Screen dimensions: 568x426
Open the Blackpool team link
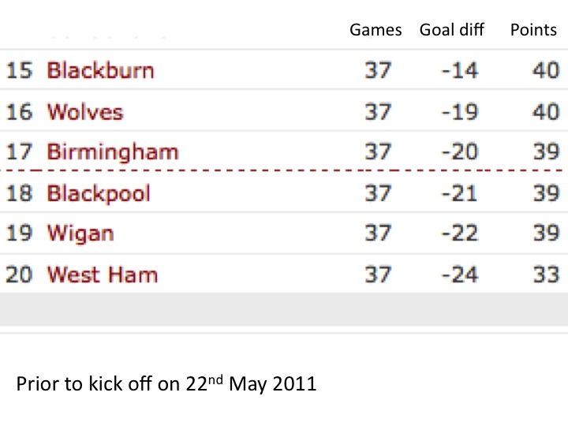[99, 193]
